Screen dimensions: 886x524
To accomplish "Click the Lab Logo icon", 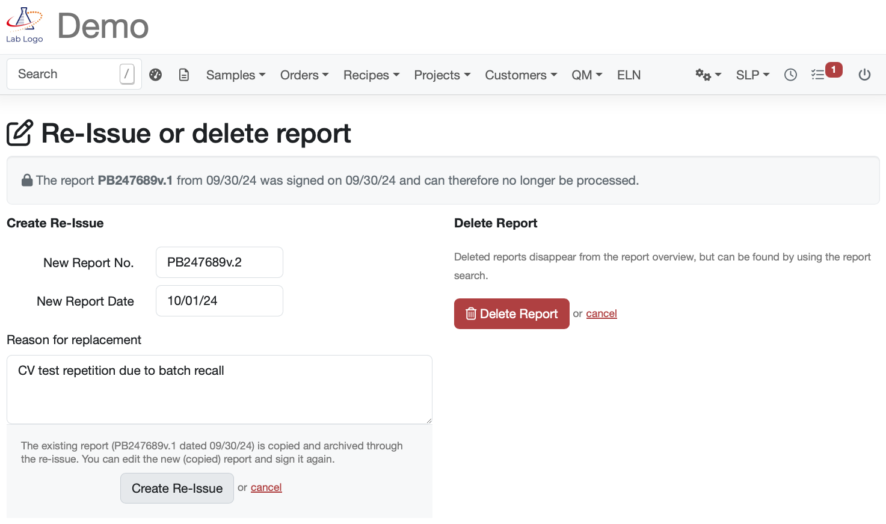I will click(x=24, y=25).
